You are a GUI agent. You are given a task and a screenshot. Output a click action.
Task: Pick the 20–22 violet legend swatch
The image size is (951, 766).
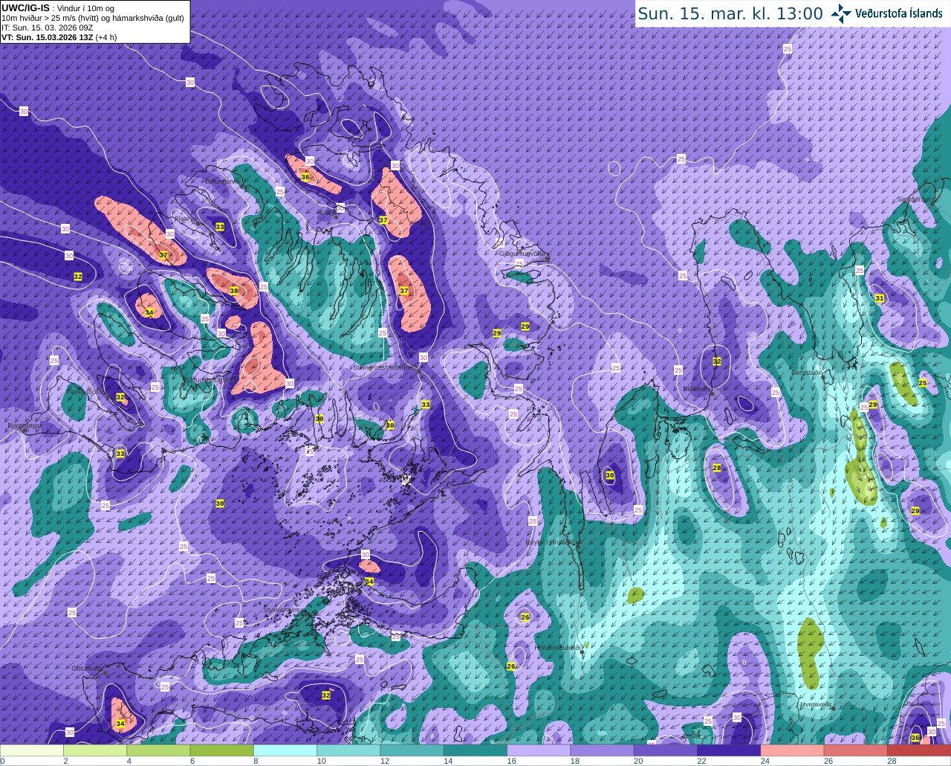665,750
